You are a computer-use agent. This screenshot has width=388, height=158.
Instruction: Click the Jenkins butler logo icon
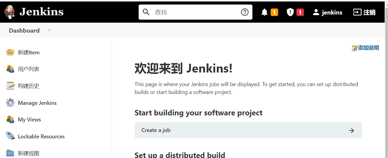[9, 12]
